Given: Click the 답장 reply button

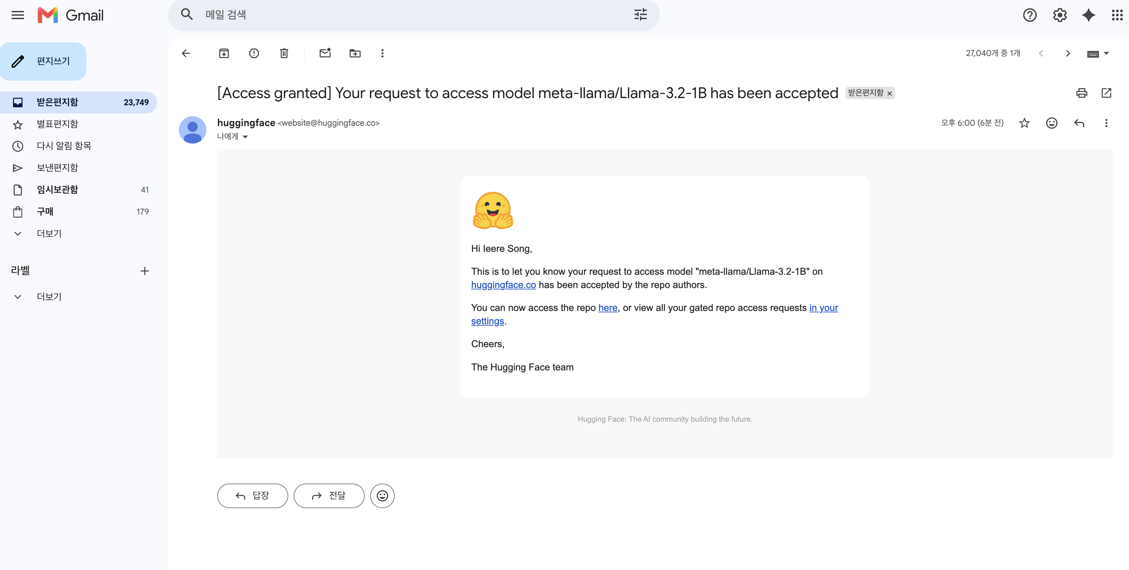Looking at the screenshot, I should [x=252, y=496].
